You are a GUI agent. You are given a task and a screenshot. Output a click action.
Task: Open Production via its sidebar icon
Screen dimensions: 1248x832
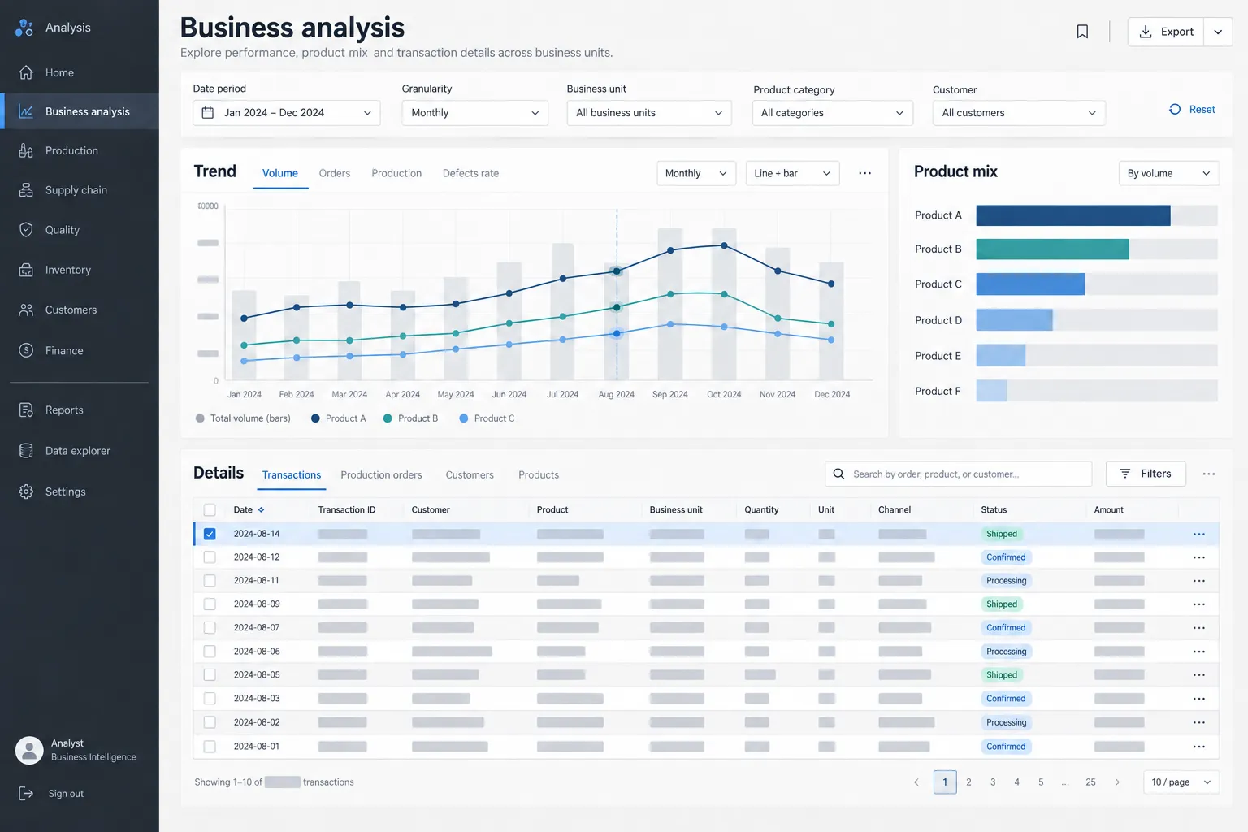[x=26, y=150]
